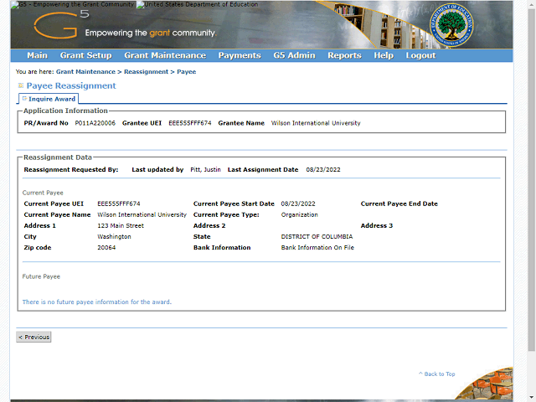Collapse the Payee Reassignment section icon

[21, 85]
